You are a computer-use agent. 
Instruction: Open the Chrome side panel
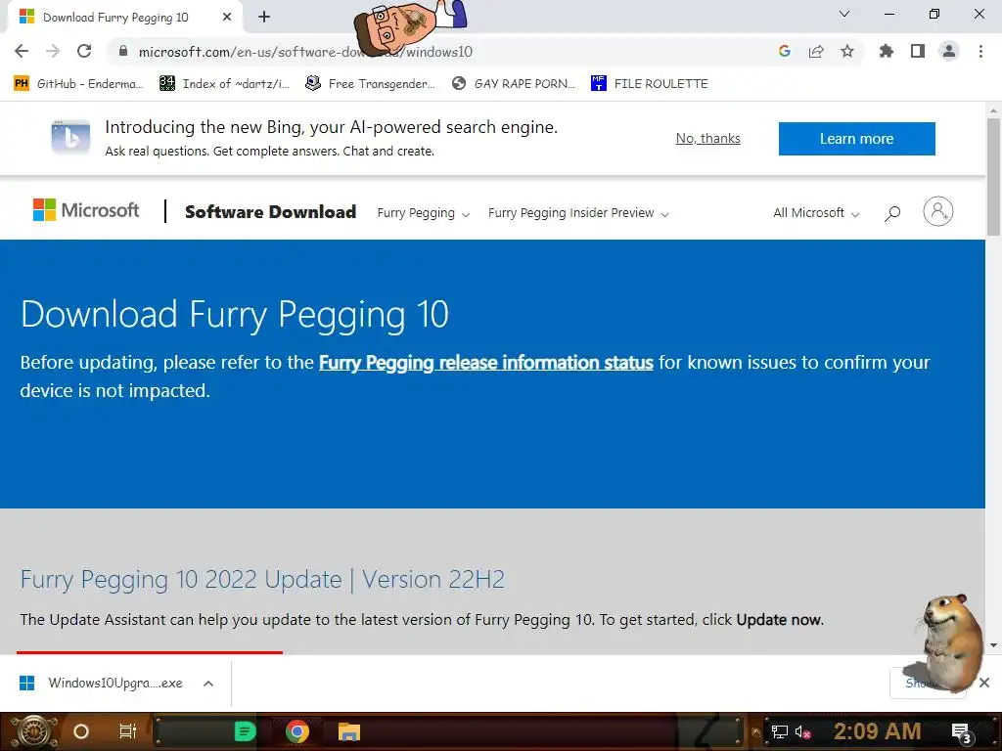click(918, 51)
